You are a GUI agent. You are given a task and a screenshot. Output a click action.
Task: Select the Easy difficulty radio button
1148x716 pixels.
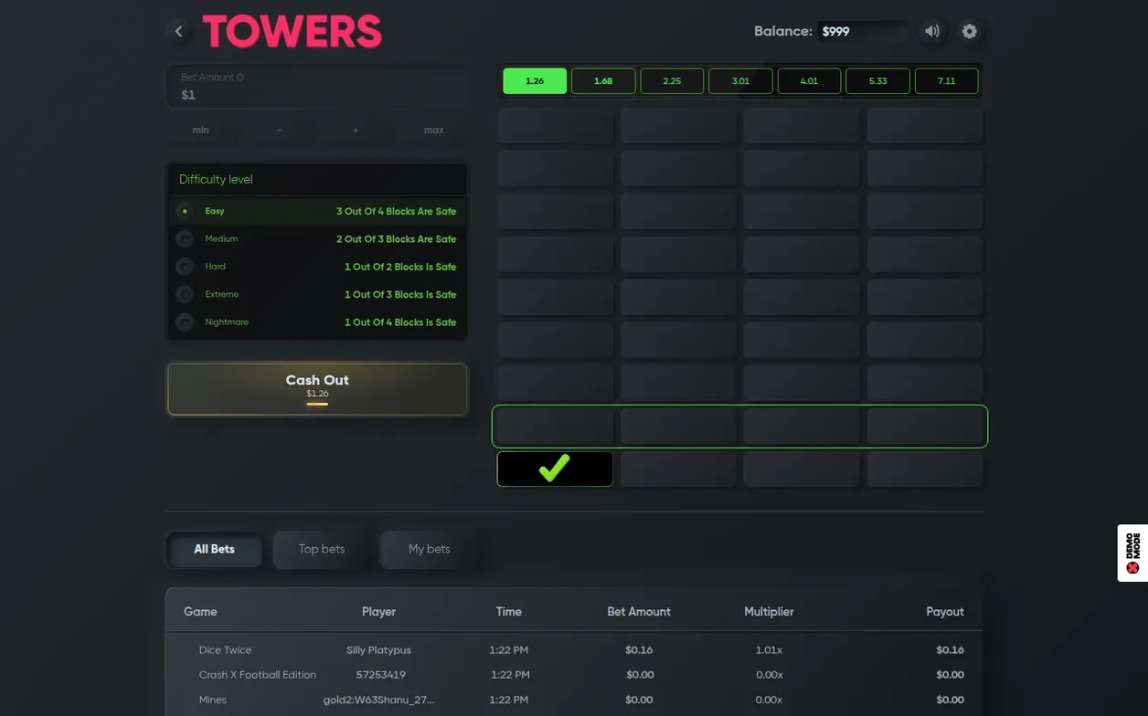(185, 211)
